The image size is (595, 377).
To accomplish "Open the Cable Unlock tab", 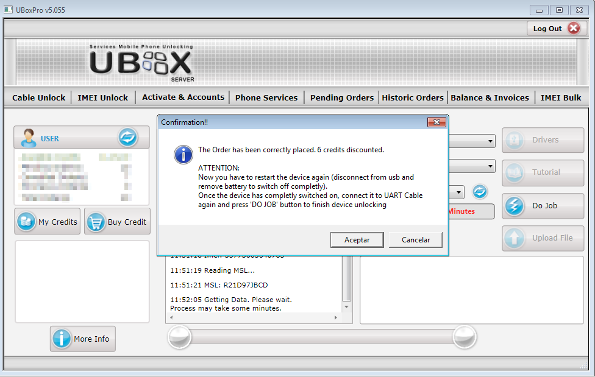I will [38, 97].
